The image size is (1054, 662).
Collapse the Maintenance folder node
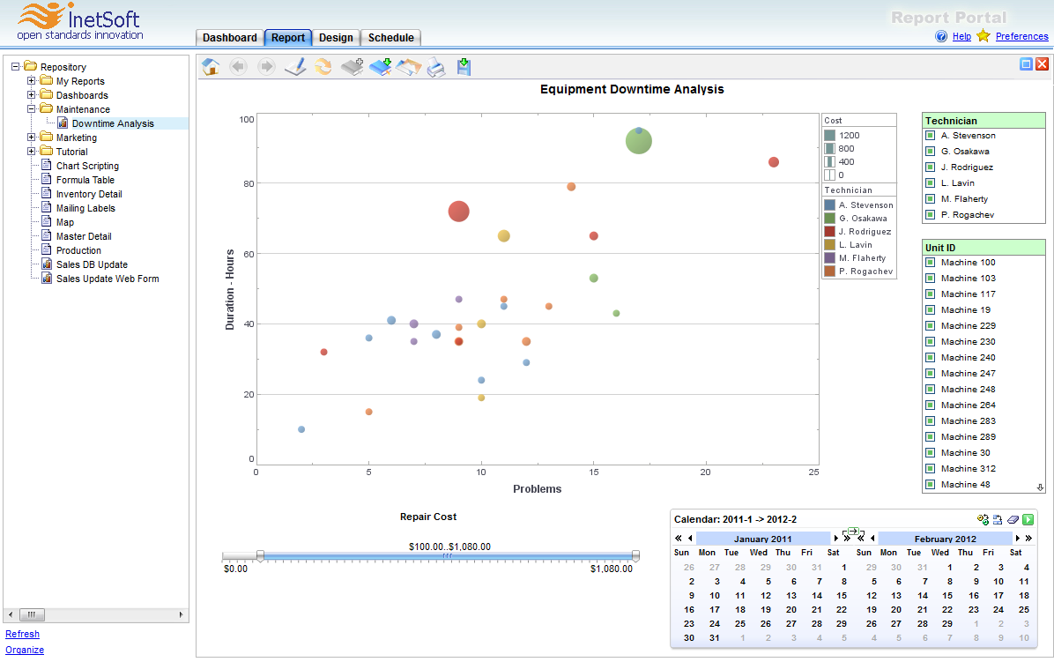32,109
